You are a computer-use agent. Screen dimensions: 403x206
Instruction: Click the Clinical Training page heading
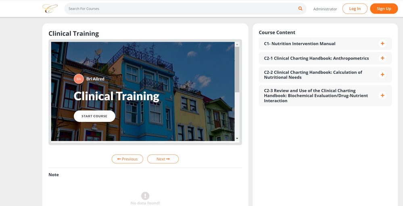point(73,33)
